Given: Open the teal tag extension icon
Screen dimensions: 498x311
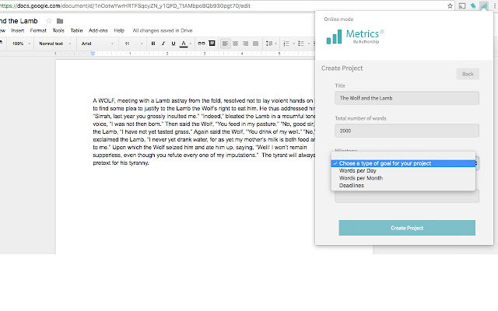Looking at the screenshot, I should click(x=473, y=5).
